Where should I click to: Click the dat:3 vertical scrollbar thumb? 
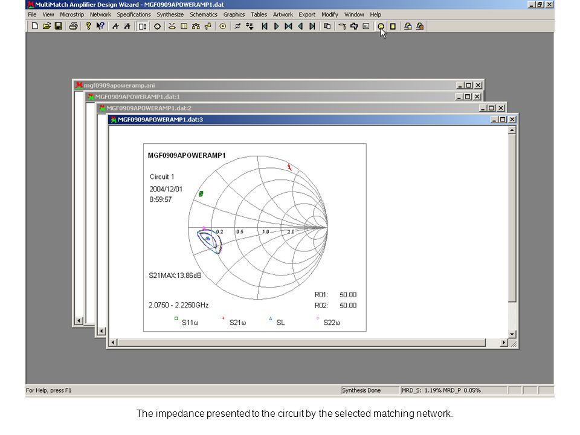[x=512, y=218]
